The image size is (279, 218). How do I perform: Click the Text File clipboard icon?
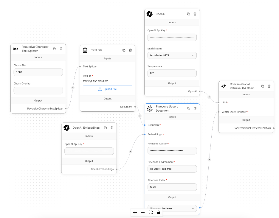point(85,50)
